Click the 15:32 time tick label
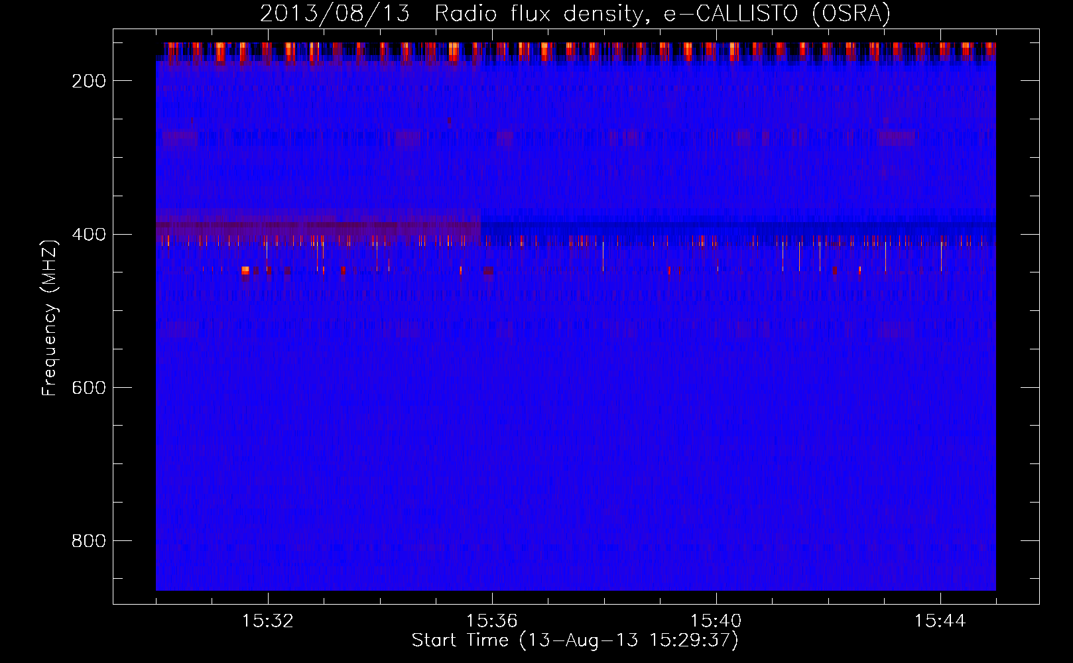Screen dimensions: 1073x663 [268, 621]
